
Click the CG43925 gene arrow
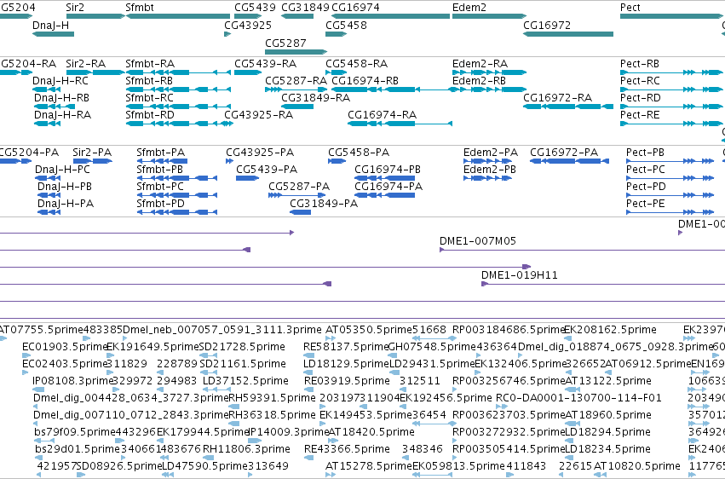point(227,34)
